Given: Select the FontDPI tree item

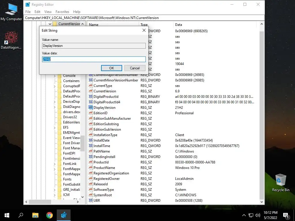Looking at the screenshot, I should [69, 153].
